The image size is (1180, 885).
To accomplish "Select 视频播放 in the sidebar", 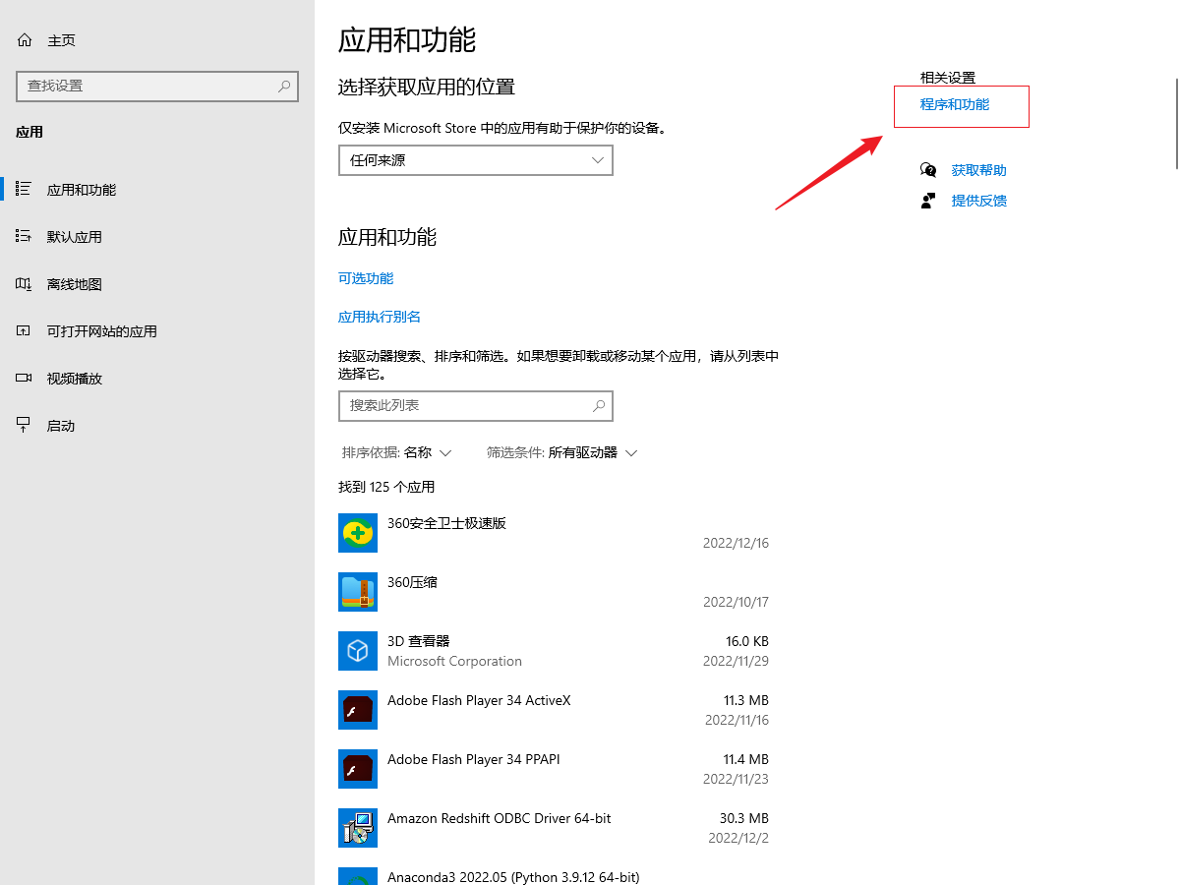I will [75, 379].
